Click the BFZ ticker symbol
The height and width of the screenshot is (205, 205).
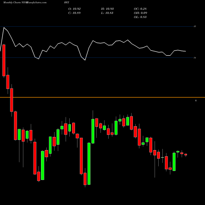point(67,2)
